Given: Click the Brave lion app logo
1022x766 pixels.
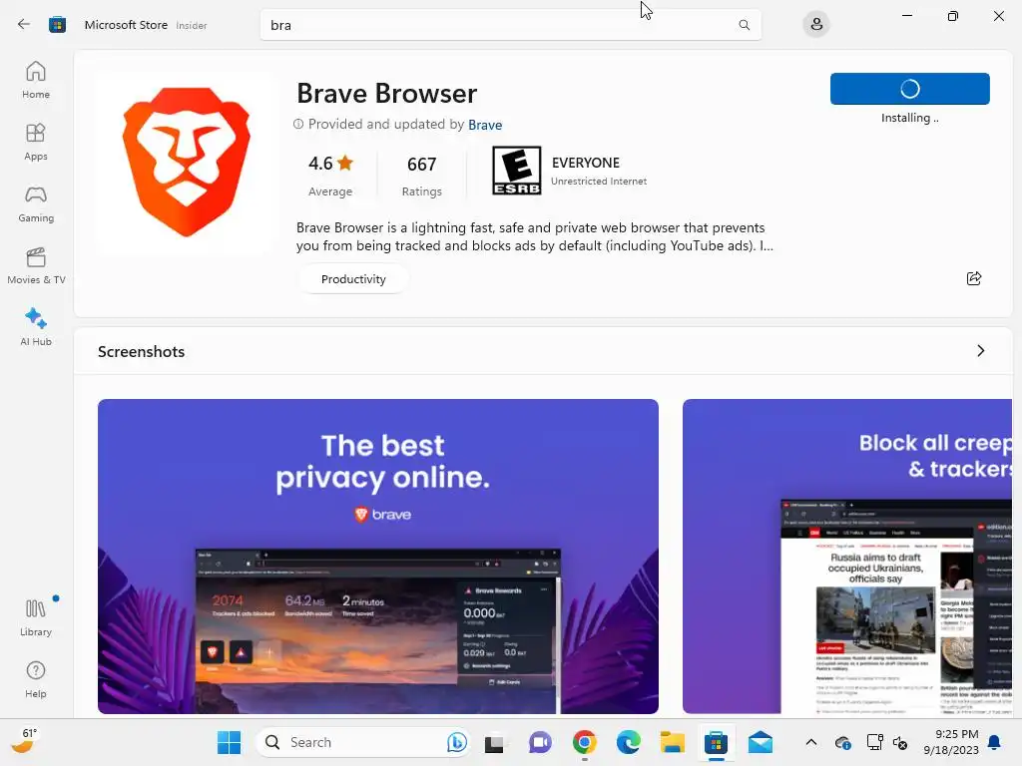Looking at the screenshot, I should coord(187,163).
